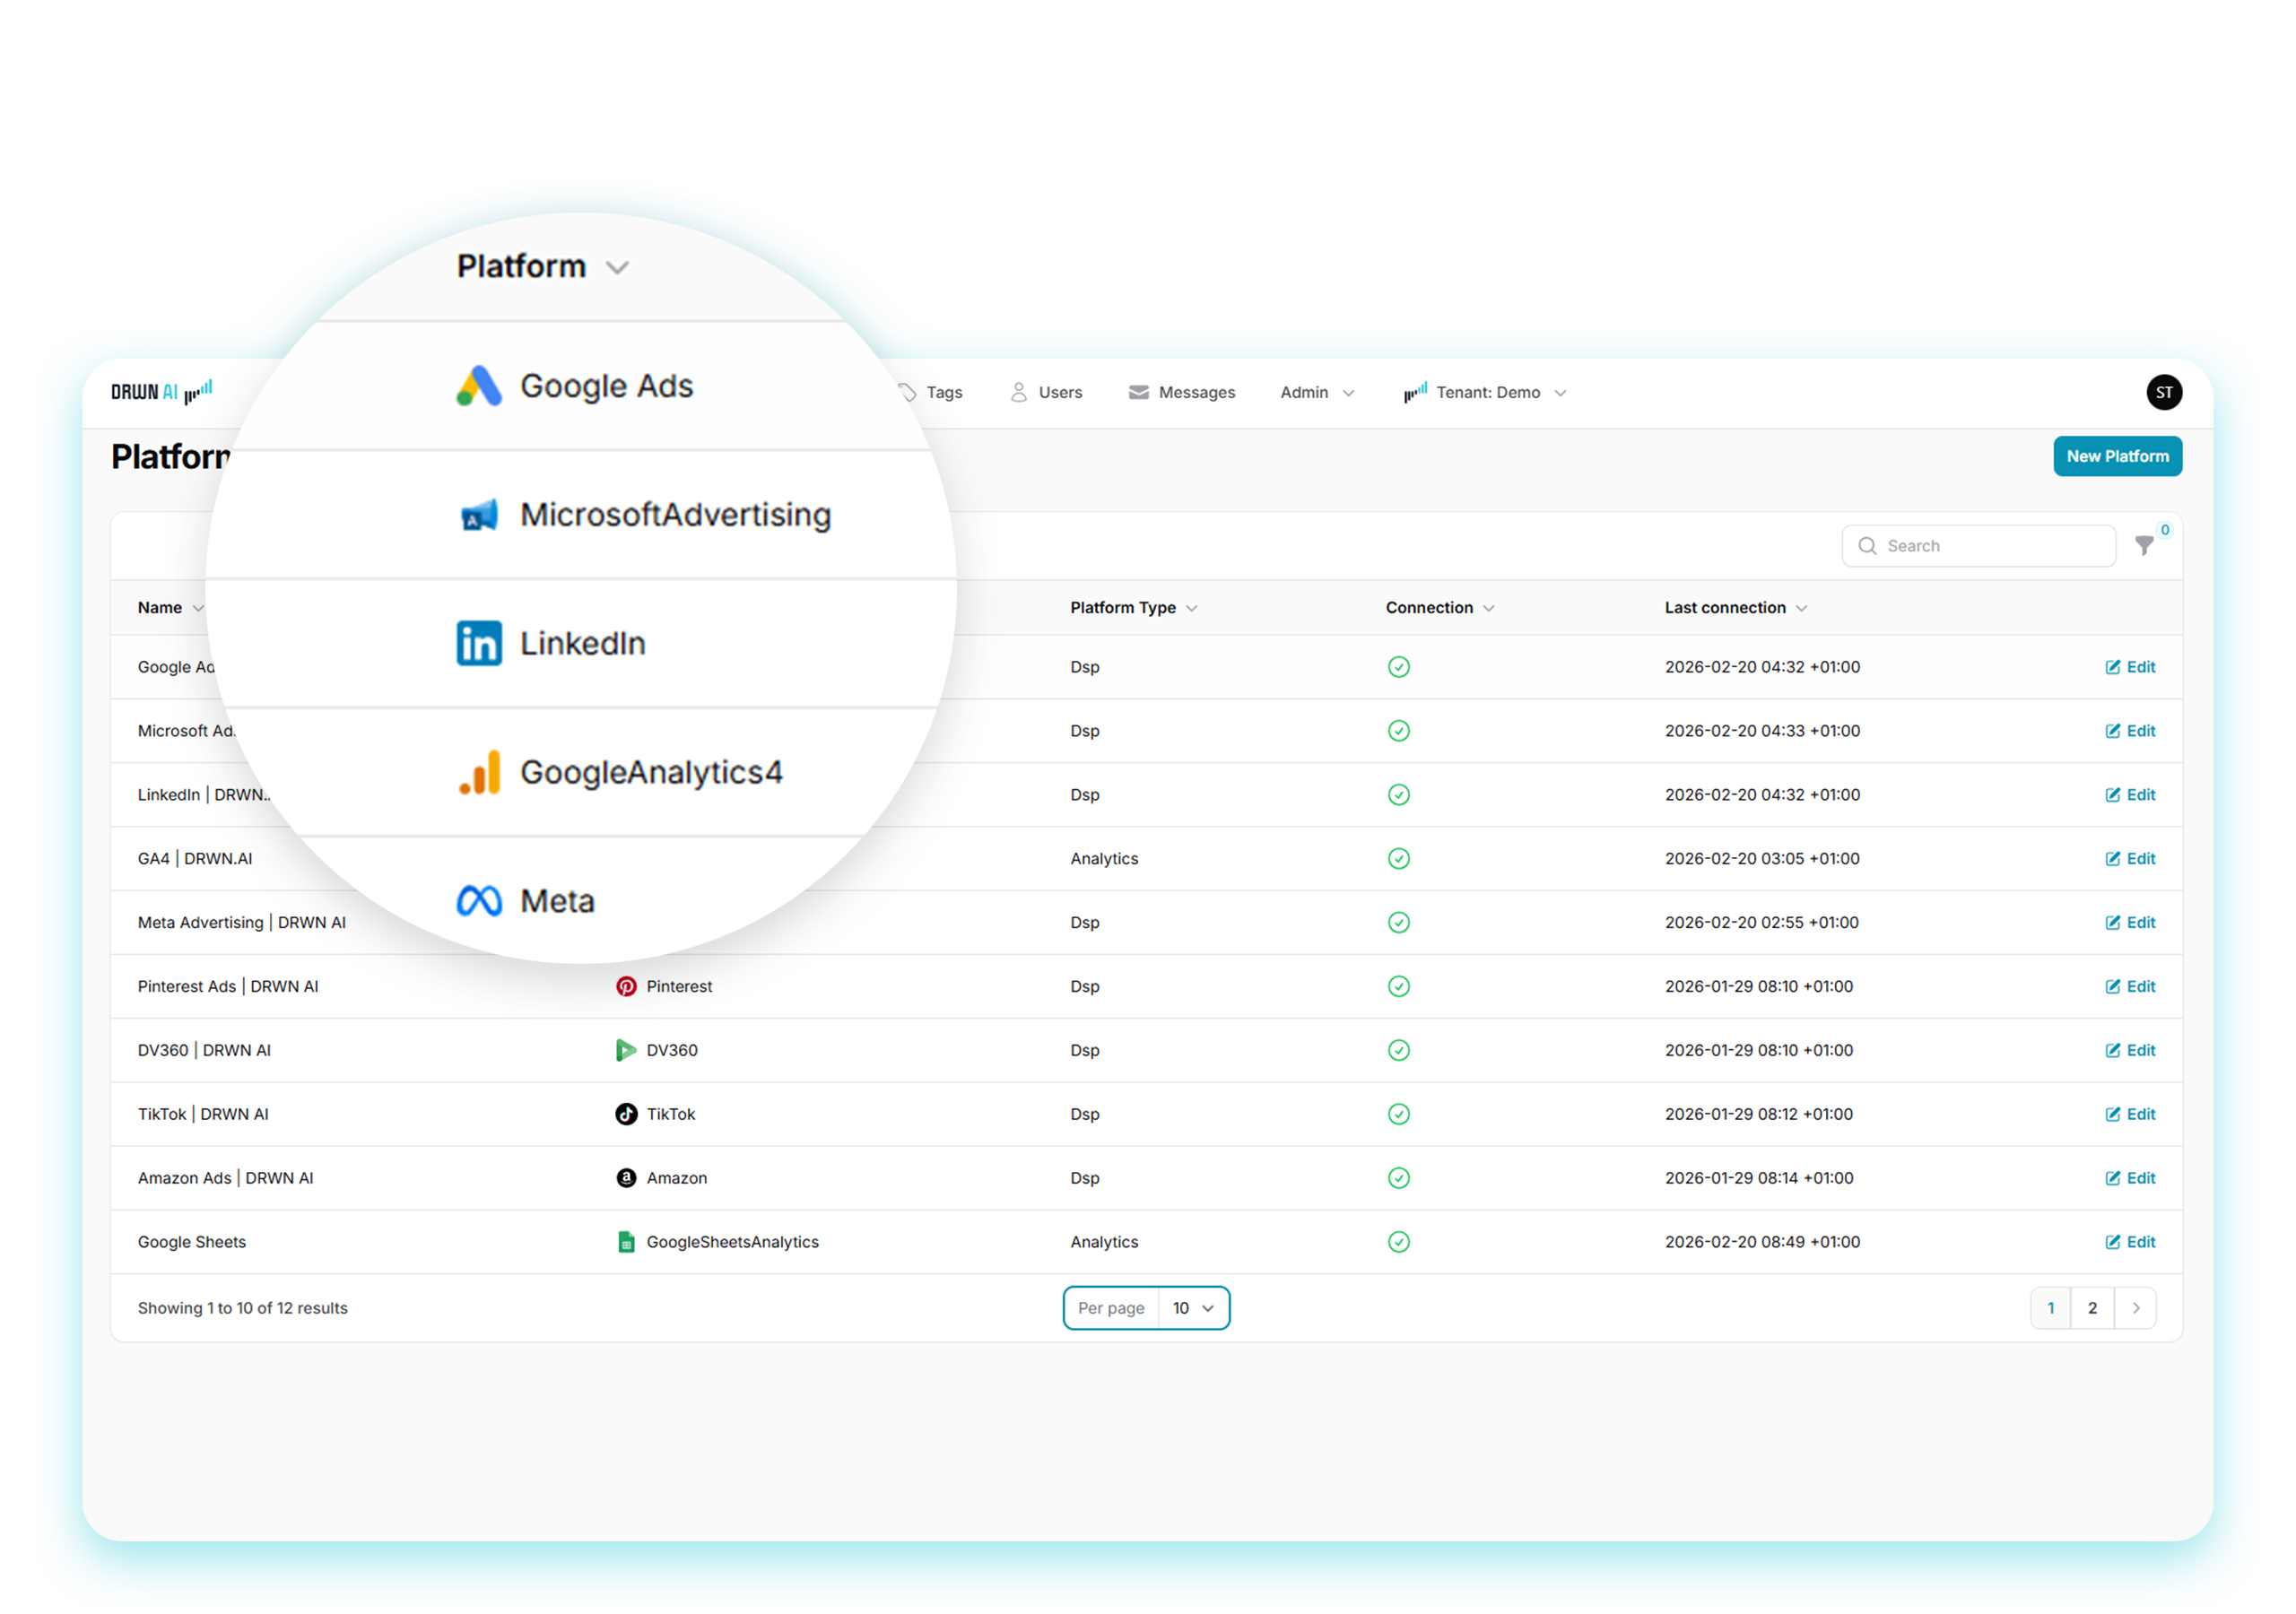Click connection check icon for DV360 row
2296x1614 pixels.
[x=1398, y=1050]
